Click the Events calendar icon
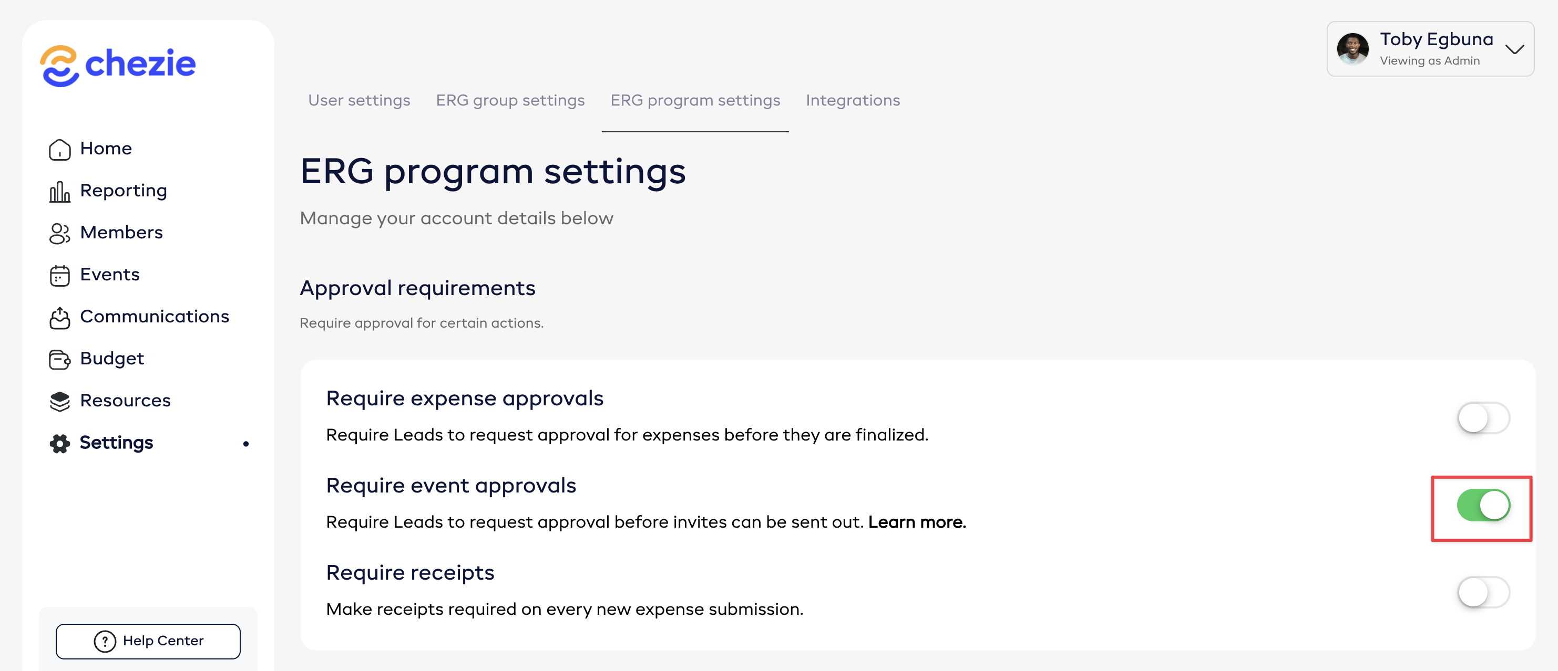1558x671 pixels. (x=59, y=276)
